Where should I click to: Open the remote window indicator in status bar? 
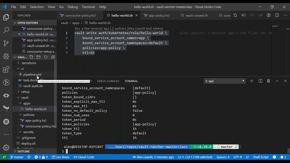pyautogui.click(x=4, y=157)
